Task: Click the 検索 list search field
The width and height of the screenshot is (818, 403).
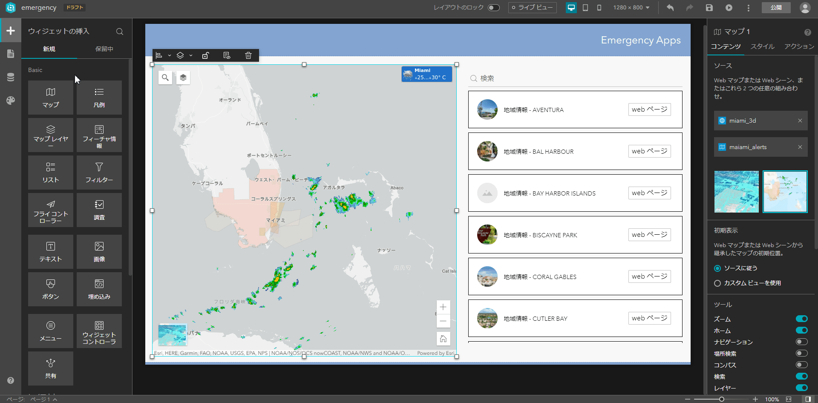Action: click(x=575, y=78)
